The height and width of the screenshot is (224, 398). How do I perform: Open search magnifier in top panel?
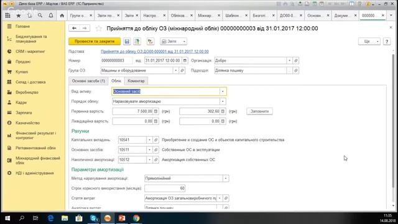point(40,16)
